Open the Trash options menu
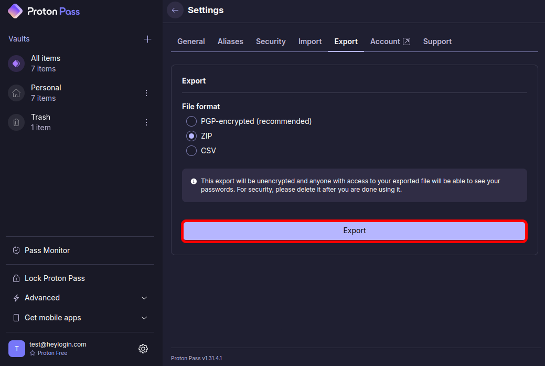The image size is (545, 366). pos(146,122)
